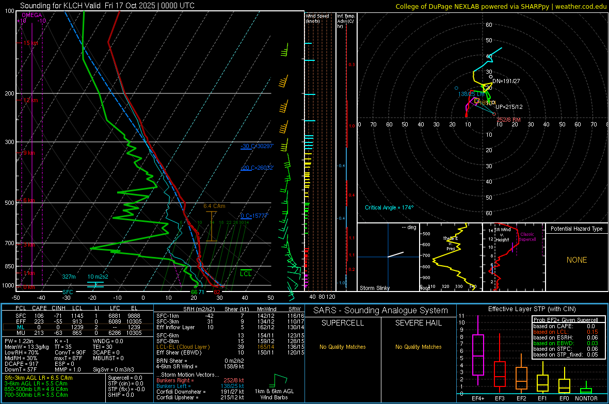Image resolution: width=609 pixels, height=404 pixels.
Task: Click the 'ConvT = 90F' value
Action: point(70,352)
